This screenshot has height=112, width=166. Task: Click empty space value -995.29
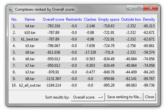point(109,85)
